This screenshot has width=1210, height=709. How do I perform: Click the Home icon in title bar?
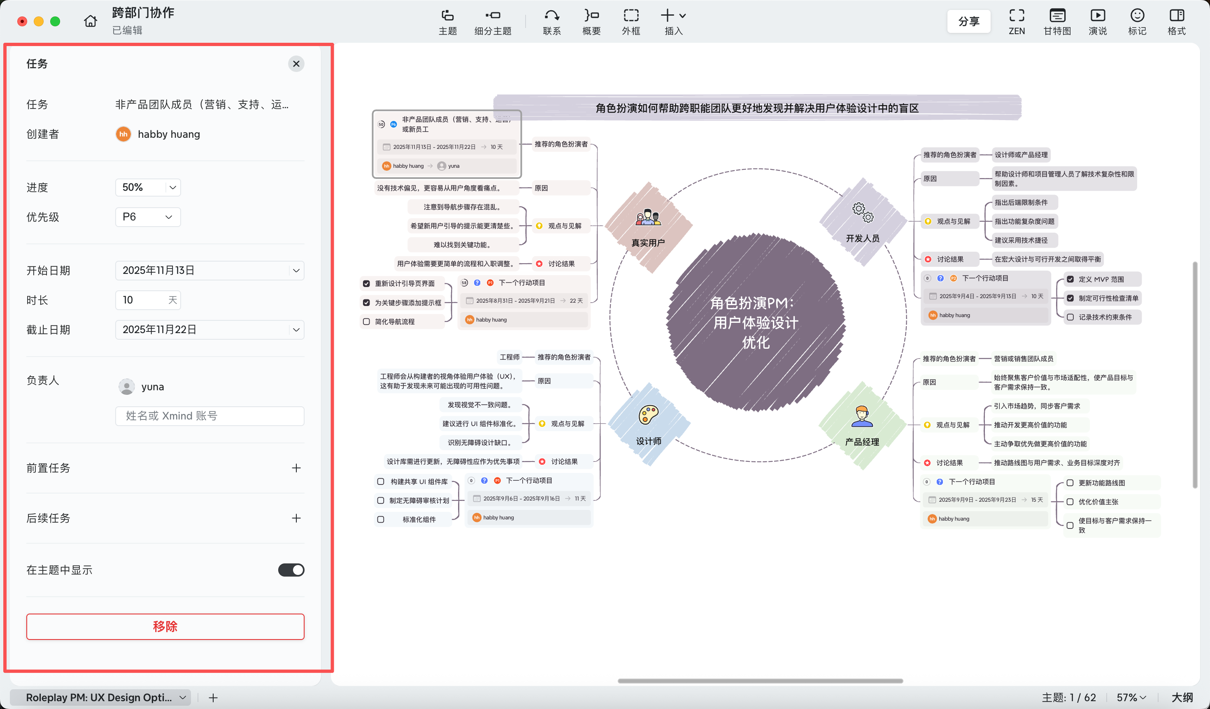click(90, 21)
